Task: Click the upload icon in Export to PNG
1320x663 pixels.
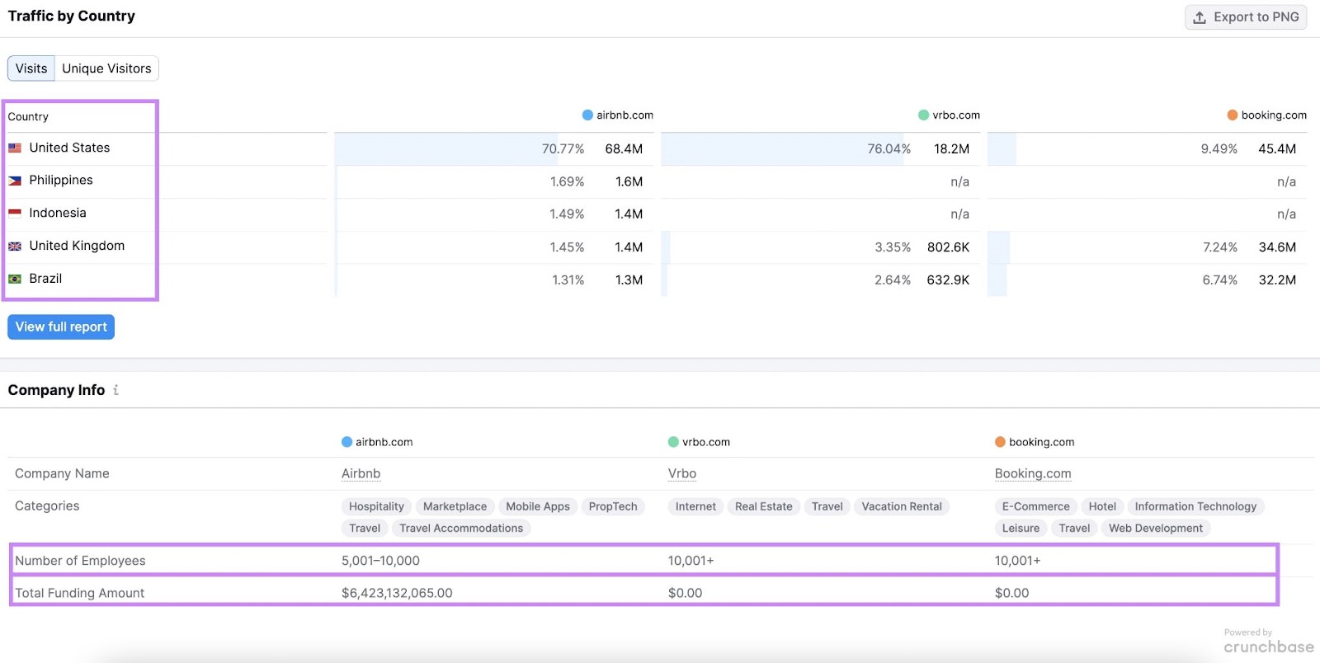Action: tap(1200, 17)
